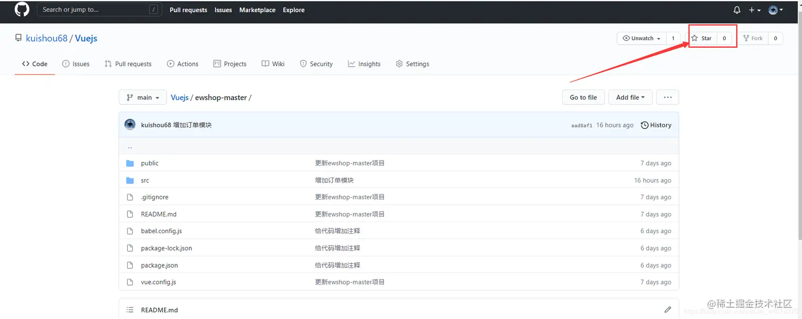The height and width of the screenshot is (319, 802).
Task: Open vue.config.js file
Action: [x=159, y=282]
